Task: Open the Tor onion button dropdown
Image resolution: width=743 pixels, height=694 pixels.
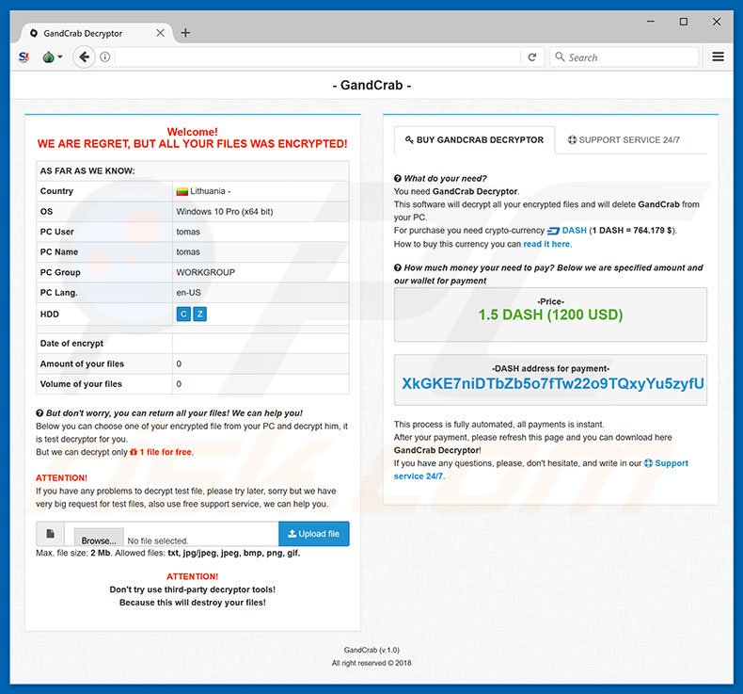Action: [x=52, y=57]
